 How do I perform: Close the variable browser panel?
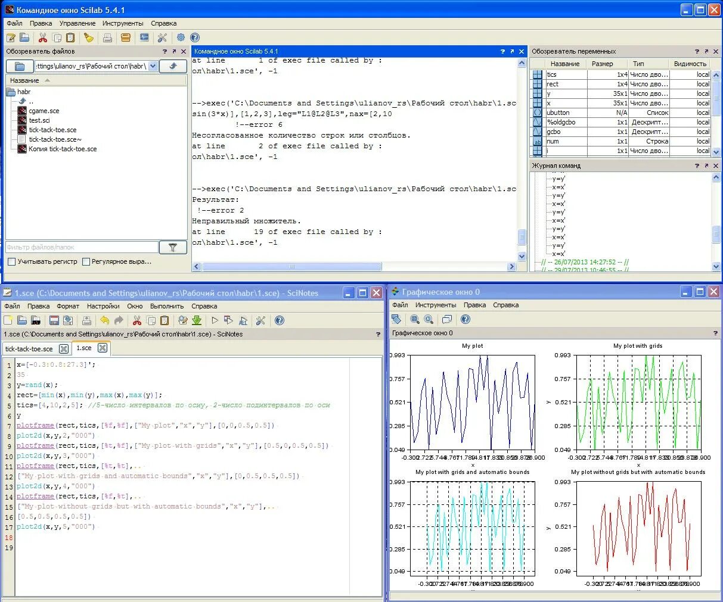click(716, 52)
